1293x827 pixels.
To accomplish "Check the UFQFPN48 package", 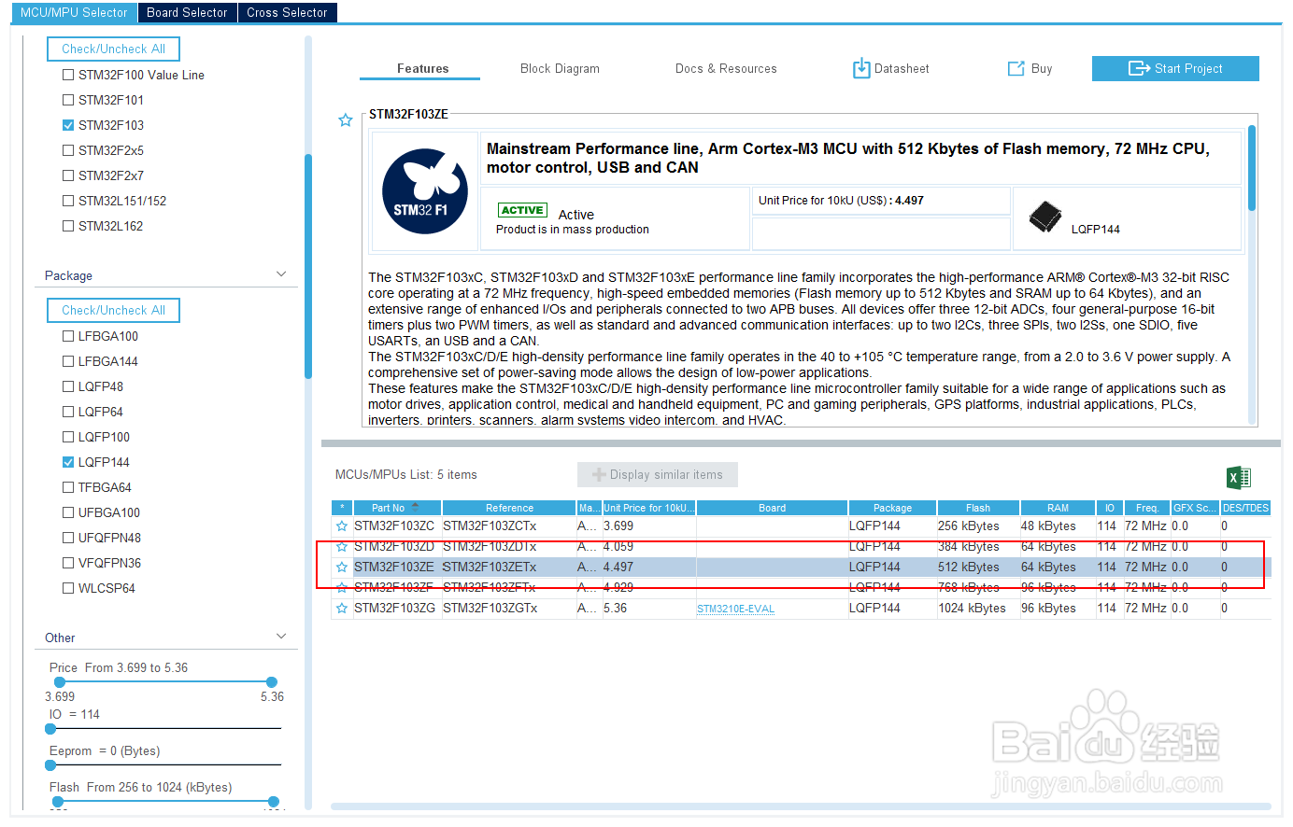I will (68, 538).
